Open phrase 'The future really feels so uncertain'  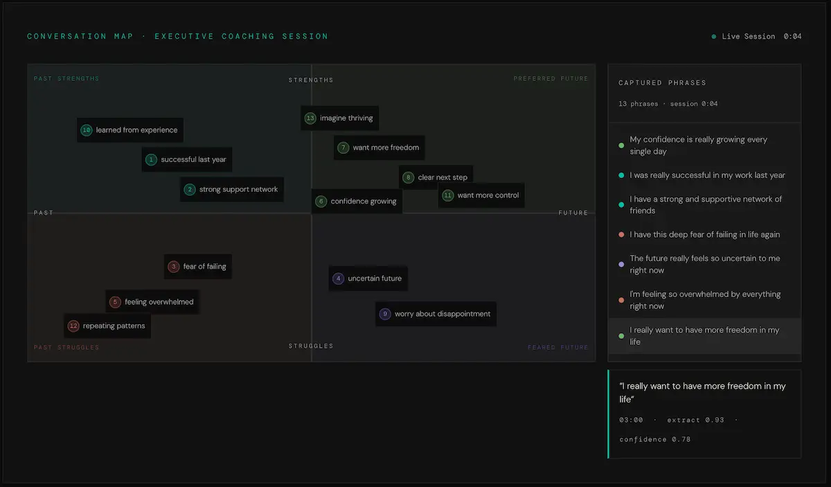[704, 265]
